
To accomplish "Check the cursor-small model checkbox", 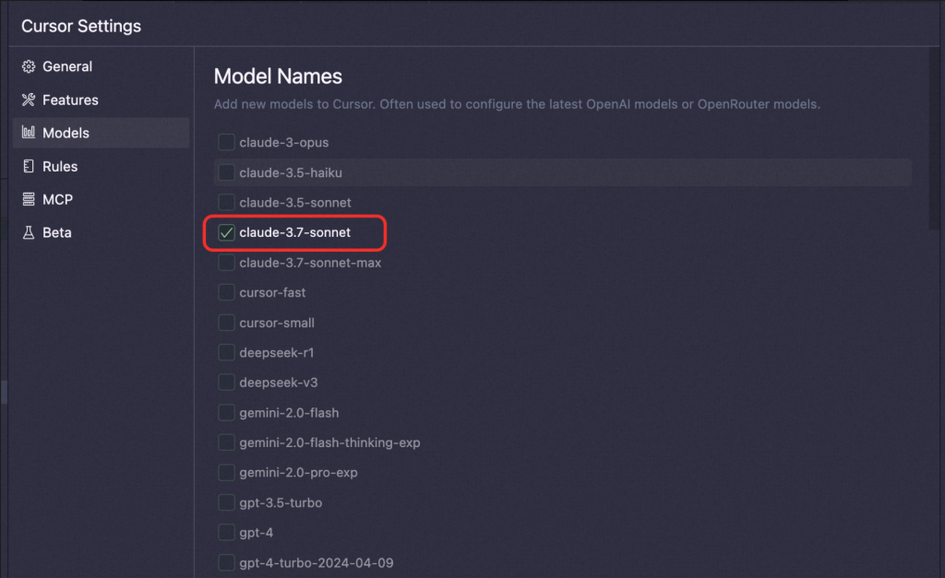I will click(x=226, y=322).
